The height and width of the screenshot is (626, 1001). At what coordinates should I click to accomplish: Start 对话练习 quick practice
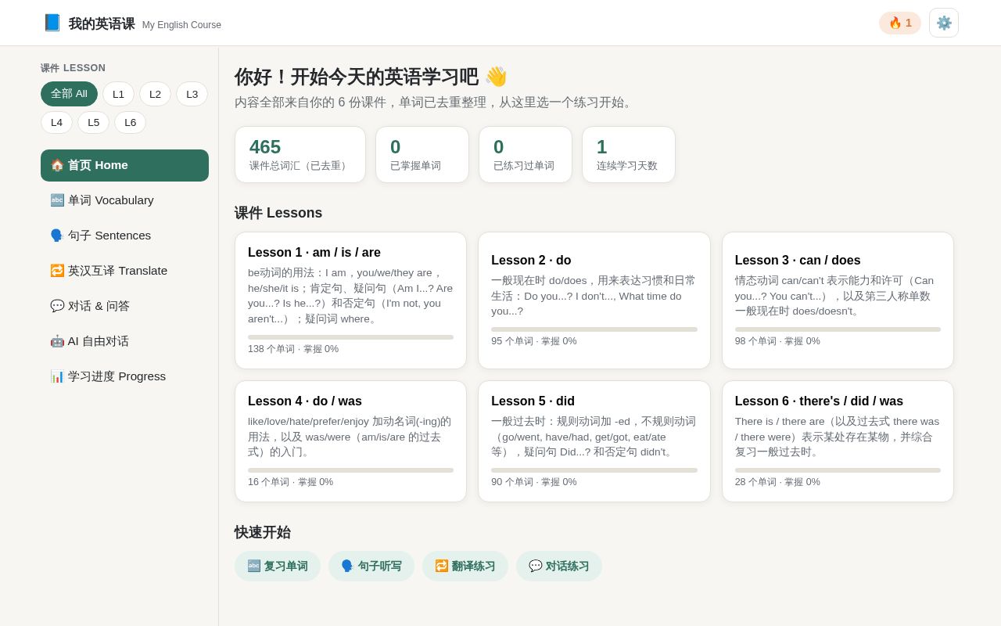point(559,566)
